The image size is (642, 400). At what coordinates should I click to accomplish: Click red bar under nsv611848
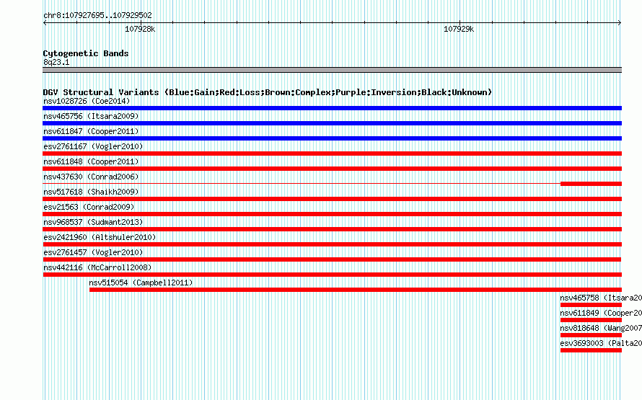tap(332, 169)
